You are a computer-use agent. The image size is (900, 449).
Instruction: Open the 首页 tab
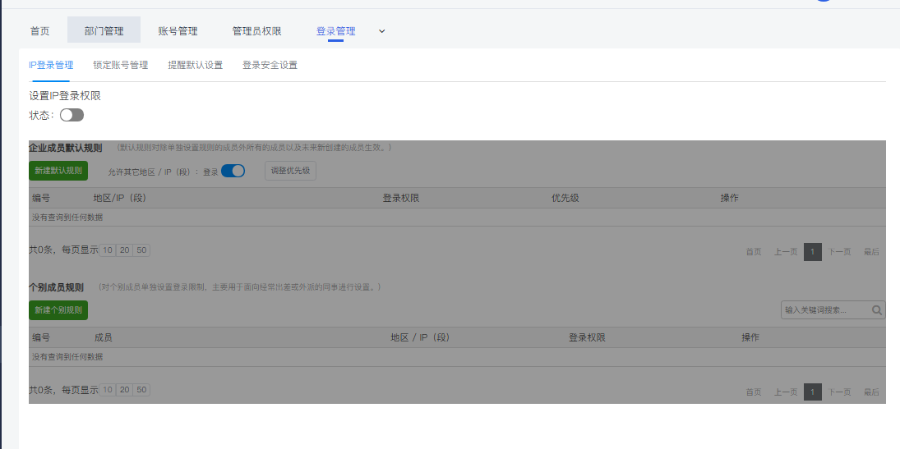tap(39, 31)
